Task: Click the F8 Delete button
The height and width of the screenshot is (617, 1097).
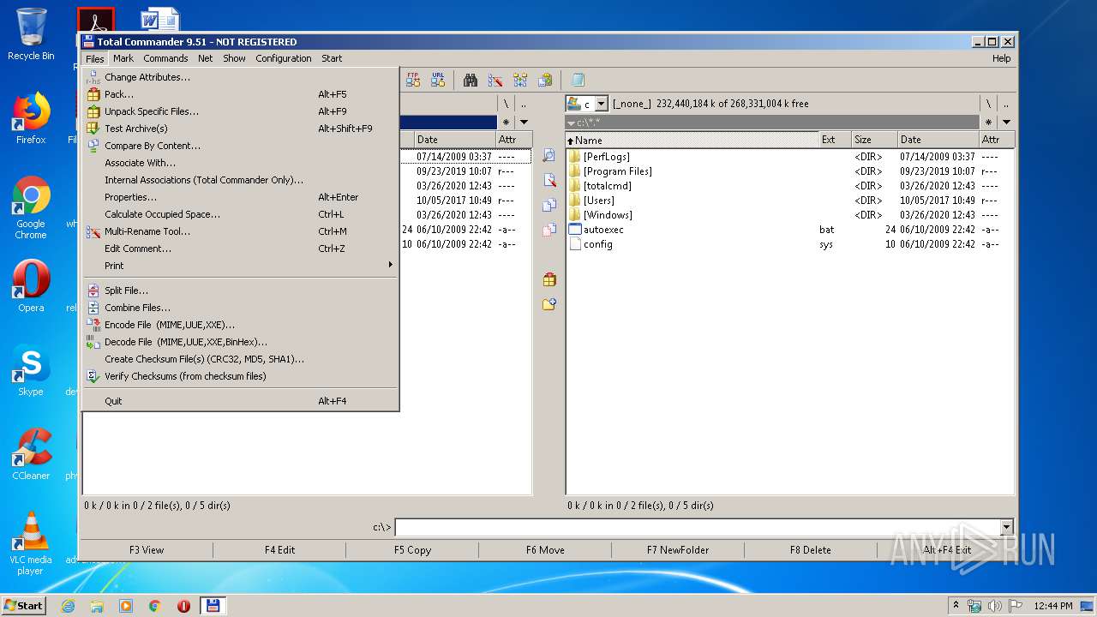Action: (x=811, y=550)
